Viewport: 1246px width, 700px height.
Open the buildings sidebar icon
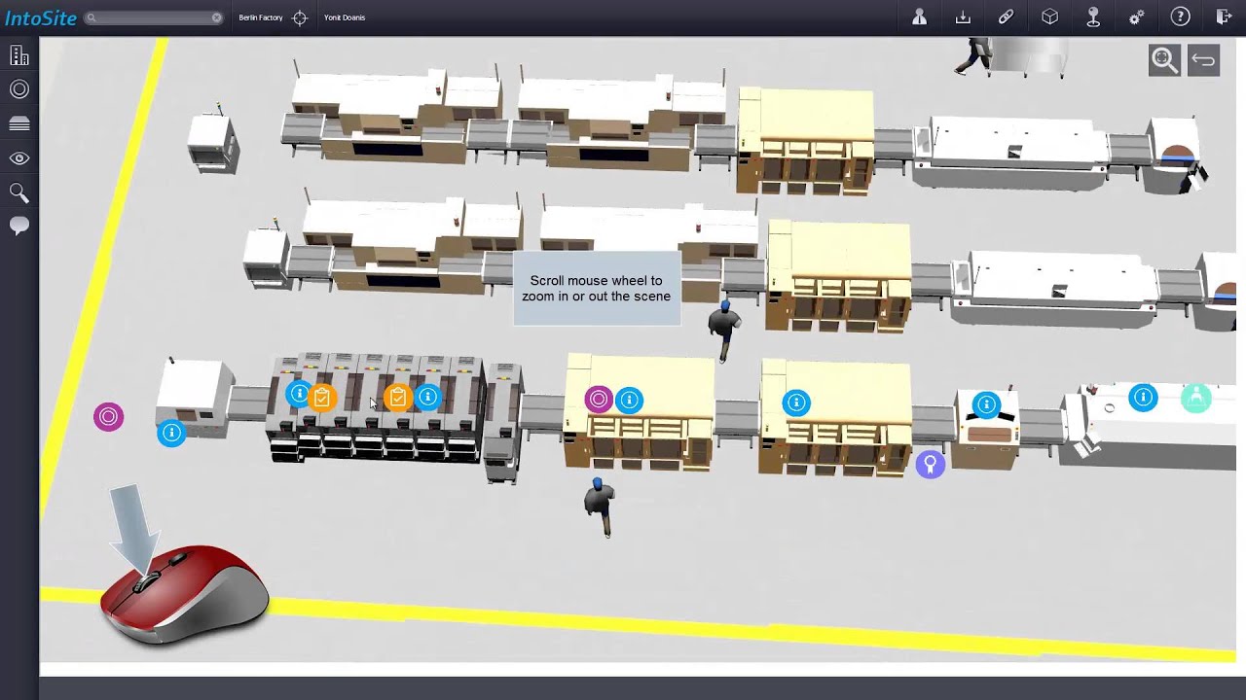(18, 56)
